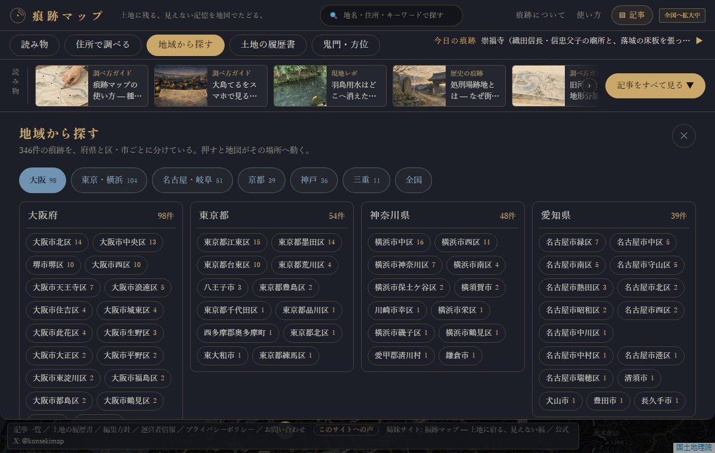Switch to the 土地の履歴書 tab
The width and height of the screenshot is (715, 453).
[x=268, y=45]
